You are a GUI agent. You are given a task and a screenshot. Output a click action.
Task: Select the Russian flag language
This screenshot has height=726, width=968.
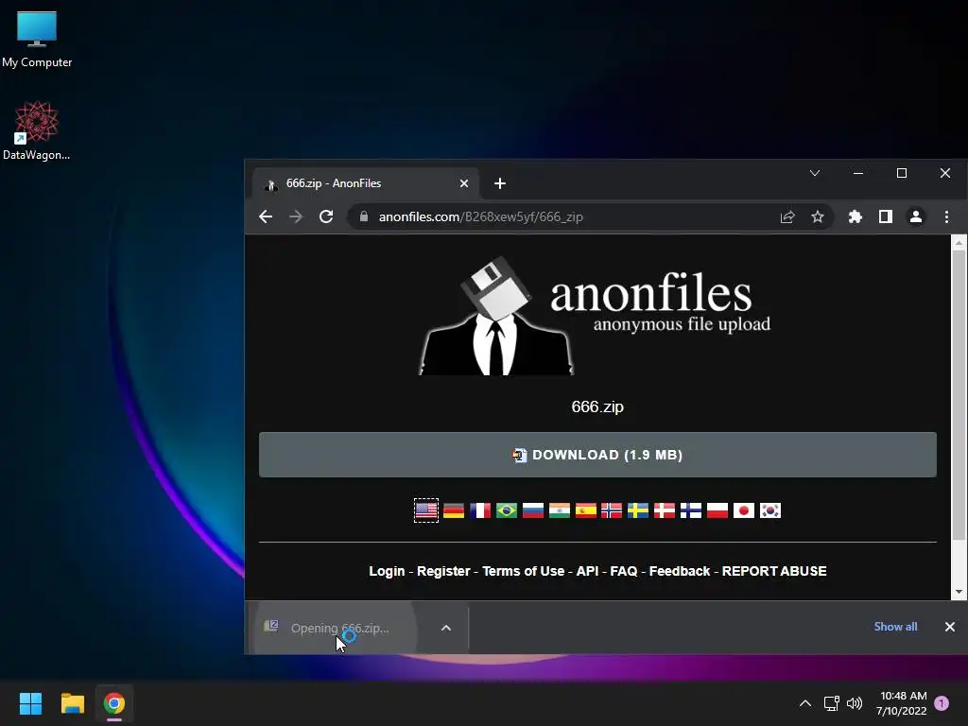533,510
